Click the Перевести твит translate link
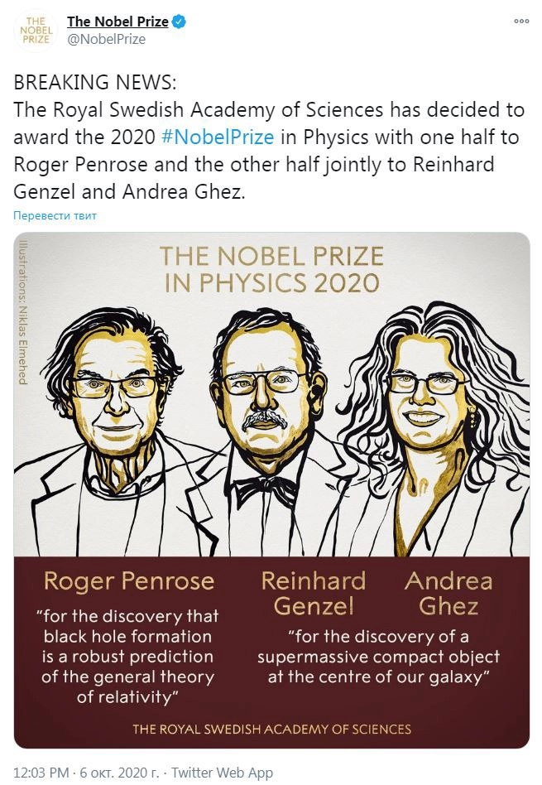This screenshot has width=542, height=785. [55, 216]
